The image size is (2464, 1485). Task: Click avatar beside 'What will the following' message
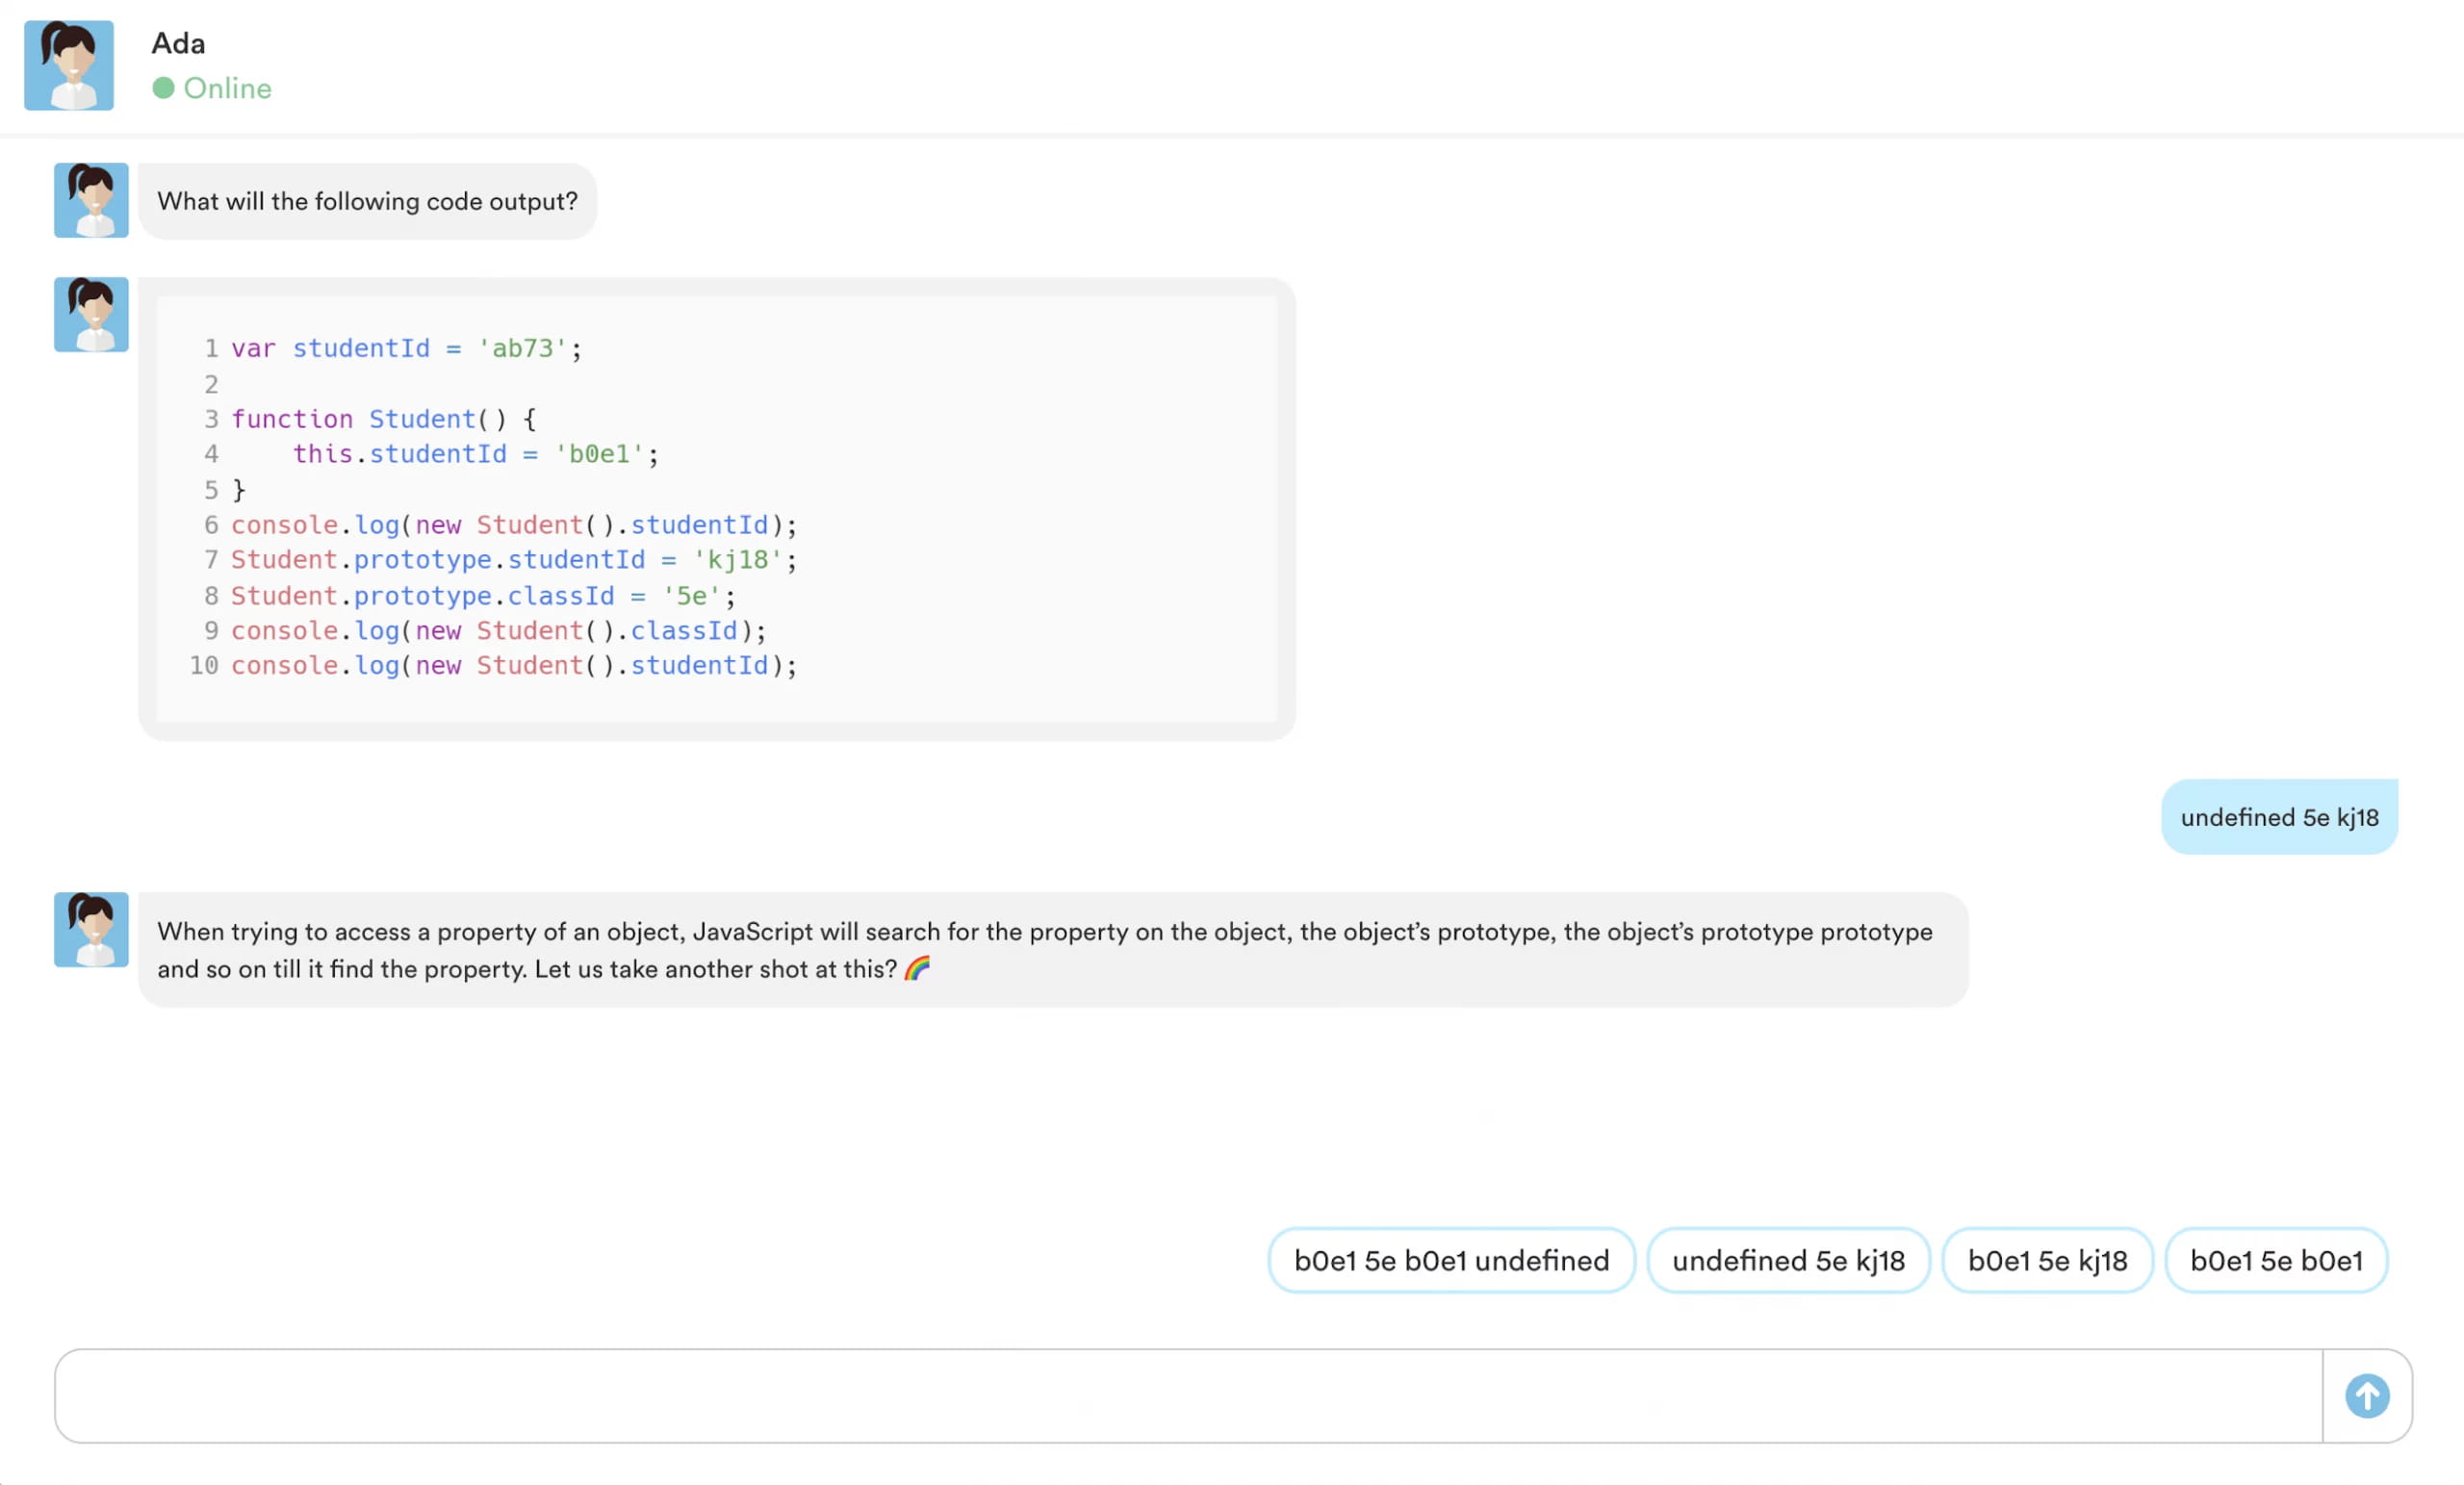[91, 200]
